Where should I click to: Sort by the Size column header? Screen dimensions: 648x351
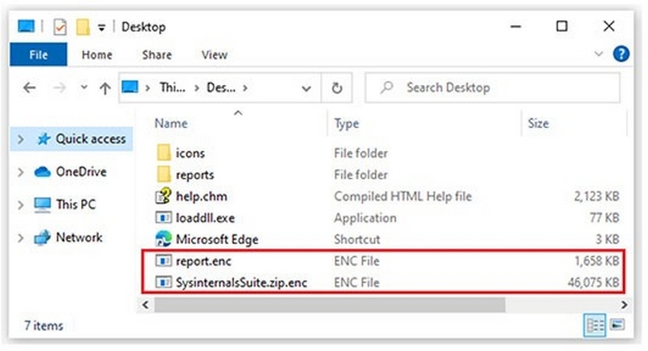(x=538, y=124)
